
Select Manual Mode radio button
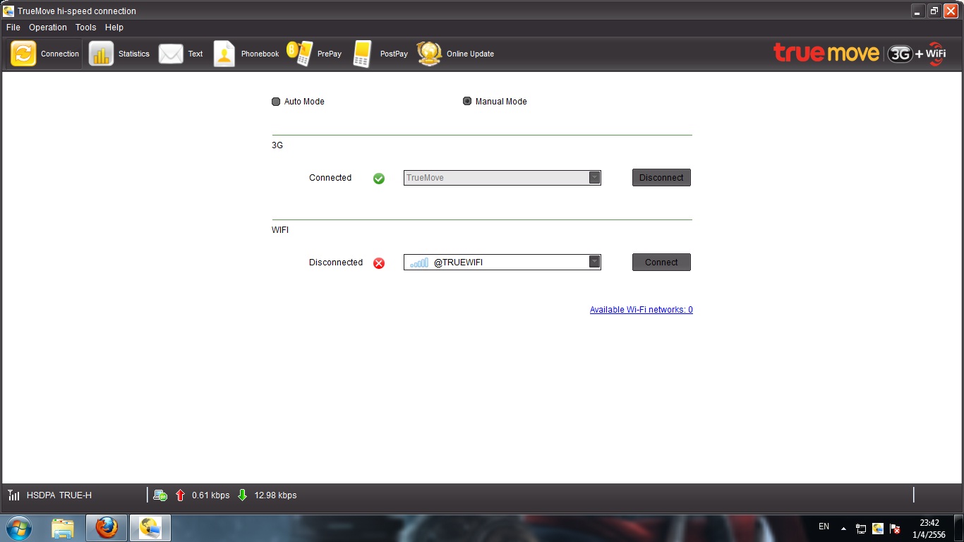point(467,102)
